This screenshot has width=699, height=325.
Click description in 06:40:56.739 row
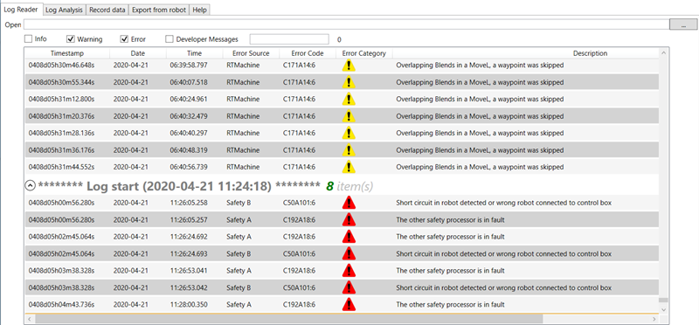point(480,167)
